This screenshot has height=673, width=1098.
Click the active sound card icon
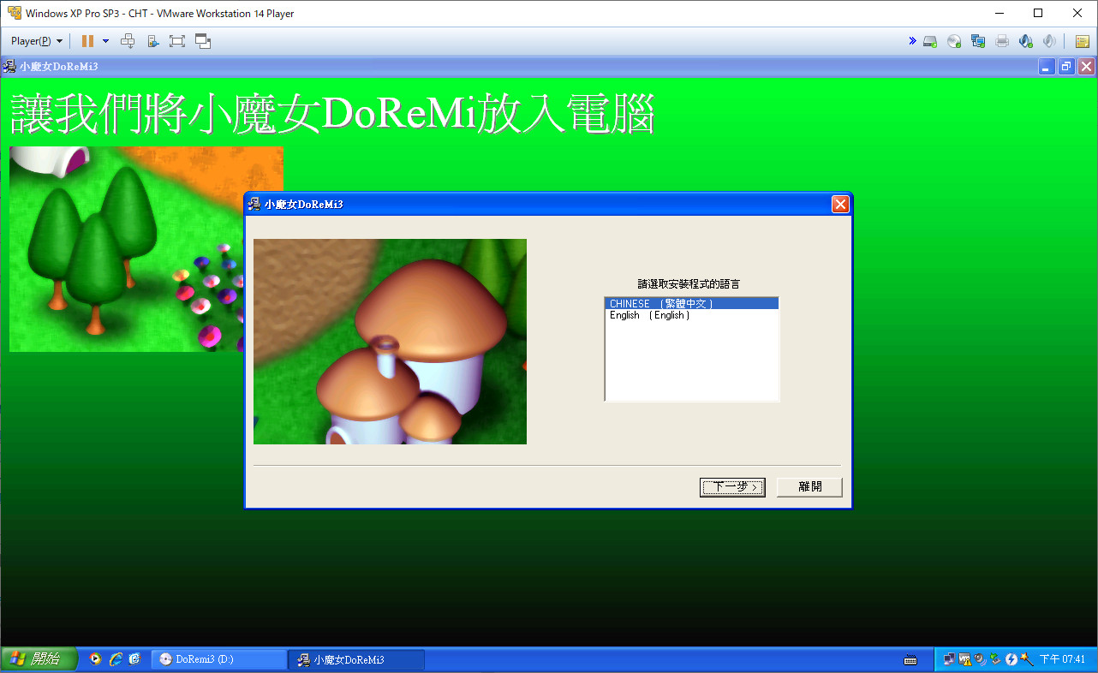[x=1026, y=41]
